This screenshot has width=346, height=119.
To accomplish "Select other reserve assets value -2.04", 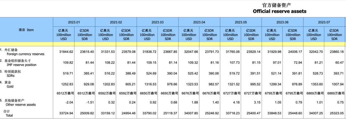I will pyautogui.click(x=70, y=102).
